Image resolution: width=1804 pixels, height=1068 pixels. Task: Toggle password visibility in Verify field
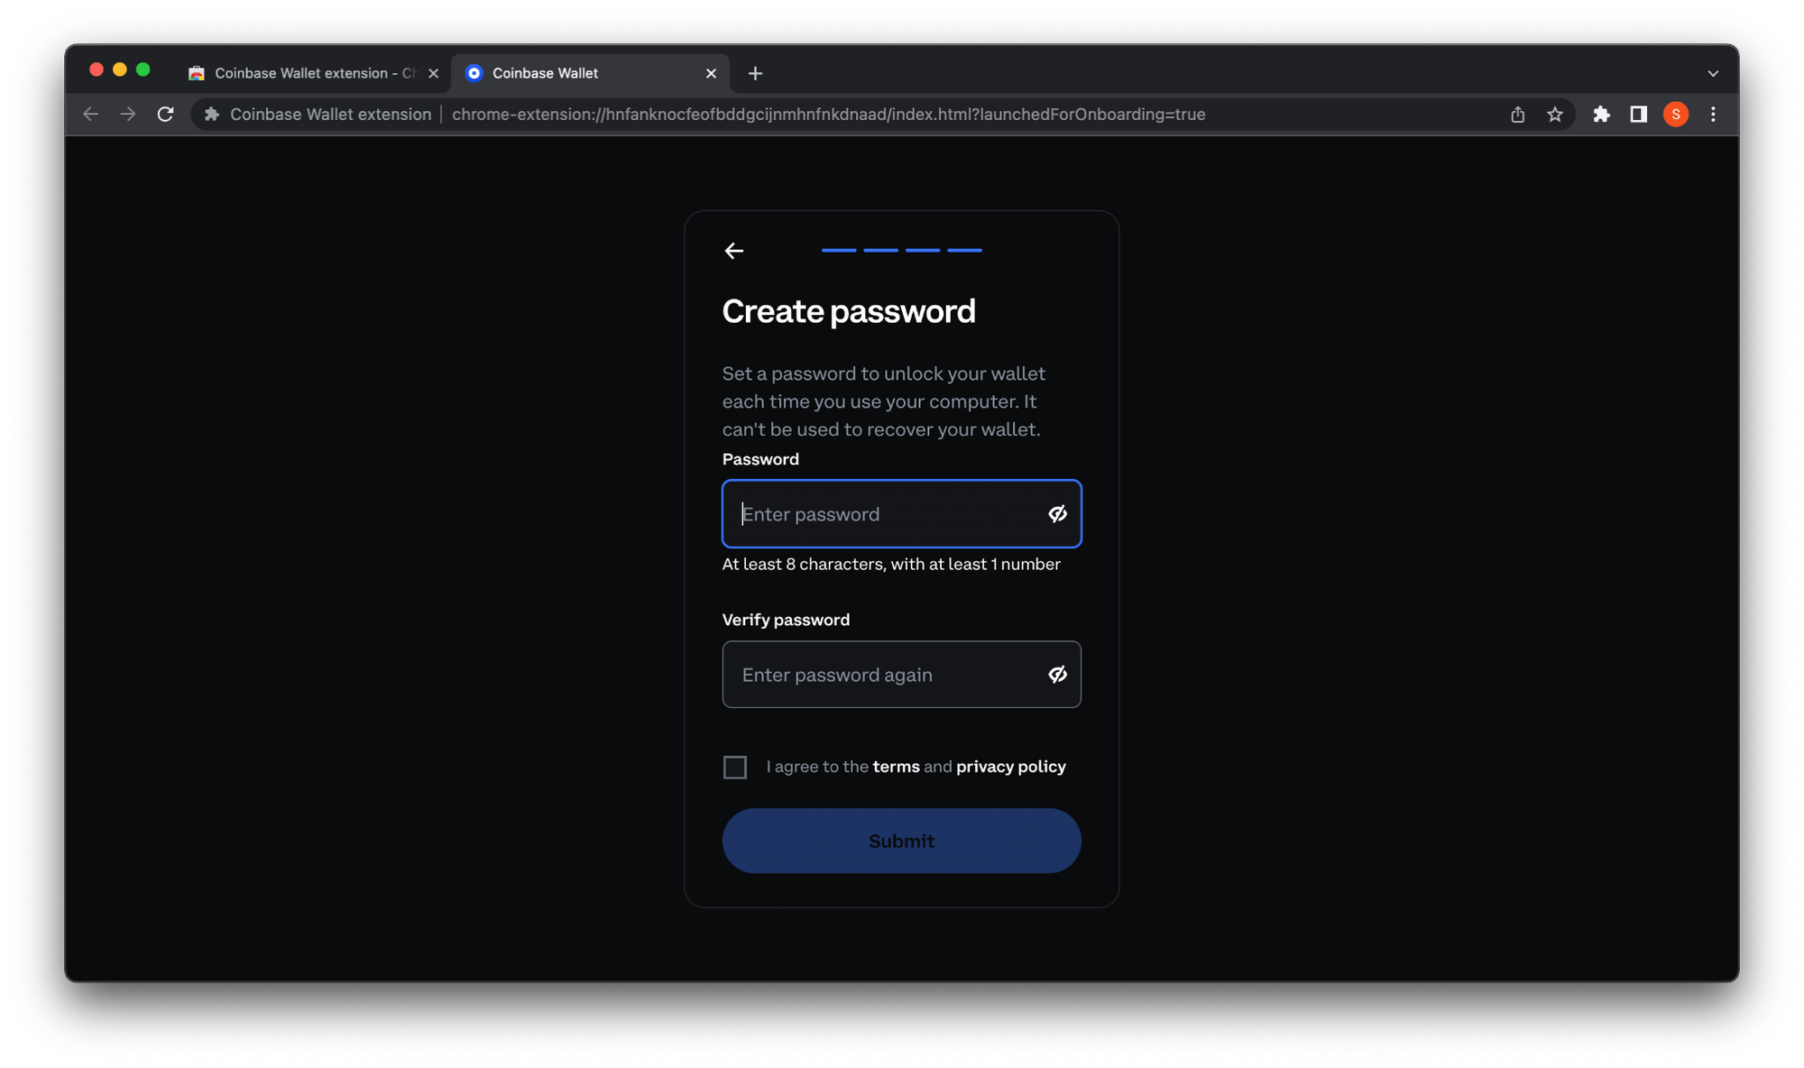pyautogui.click(x=1058, y=674)
